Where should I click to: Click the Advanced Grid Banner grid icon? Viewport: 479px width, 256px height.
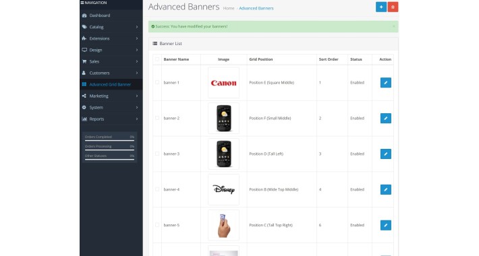point(84,84)
